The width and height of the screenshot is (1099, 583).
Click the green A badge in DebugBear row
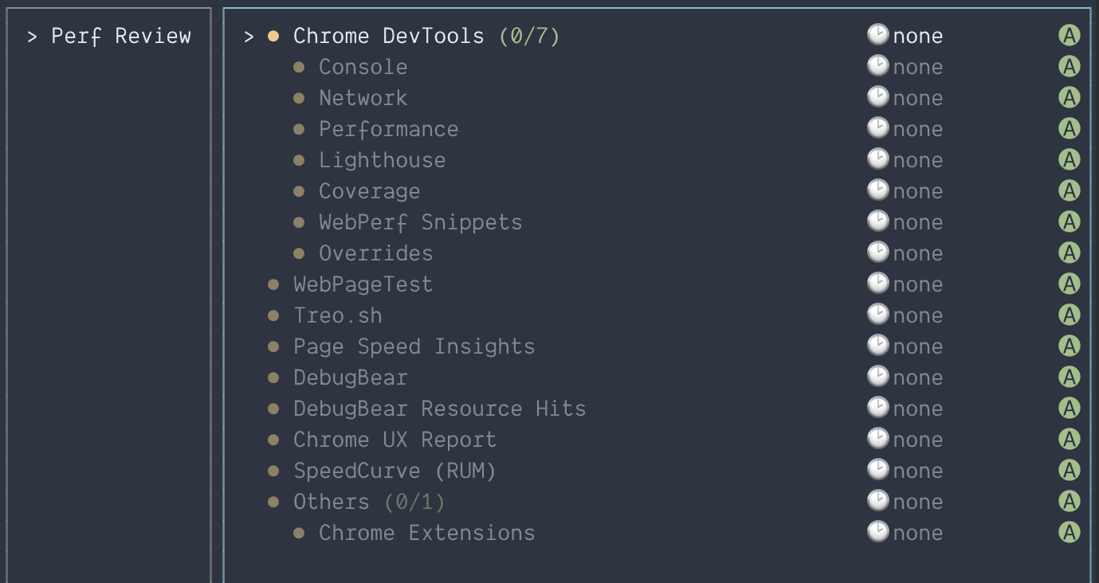point(1069,378)
